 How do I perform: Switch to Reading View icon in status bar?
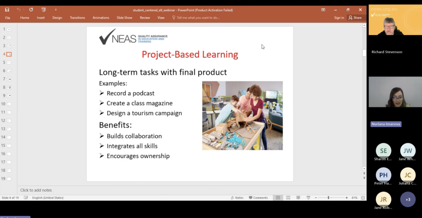298,198
